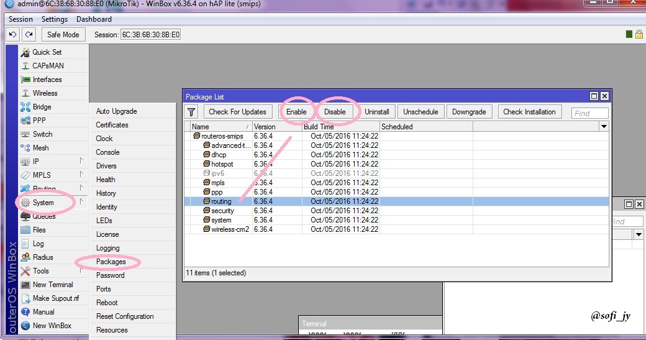646x340 pixels.
Task: Open New WinBox from sidebar
Action: coord(53,325)
